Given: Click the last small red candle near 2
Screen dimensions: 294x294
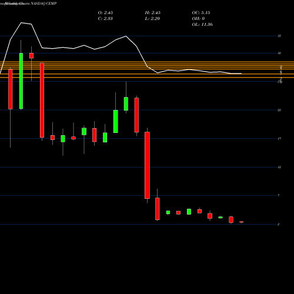Looking at the screenshot, I should point(242,222).
